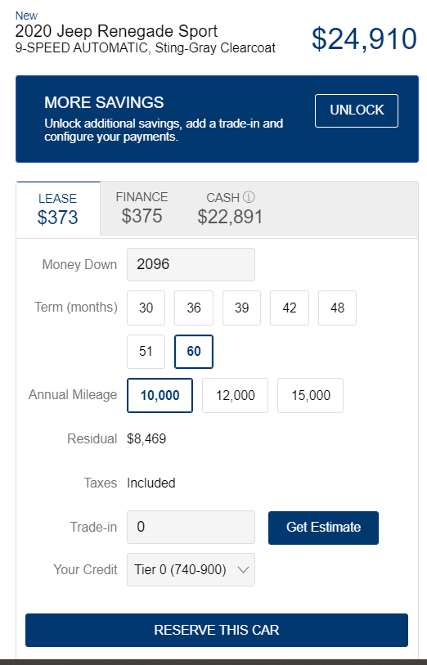Click the UNLOCK savings button
Screen dimensions: 427x665
click(x=357, y=110)
